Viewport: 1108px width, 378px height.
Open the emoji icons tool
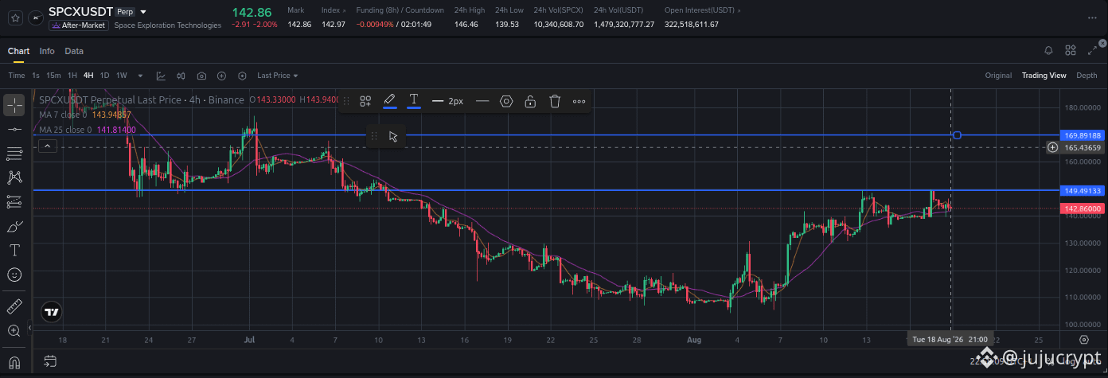14,275
